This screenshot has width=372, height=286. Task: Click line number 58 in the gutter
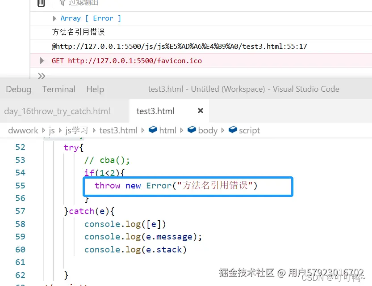click(x=20, y=224)
